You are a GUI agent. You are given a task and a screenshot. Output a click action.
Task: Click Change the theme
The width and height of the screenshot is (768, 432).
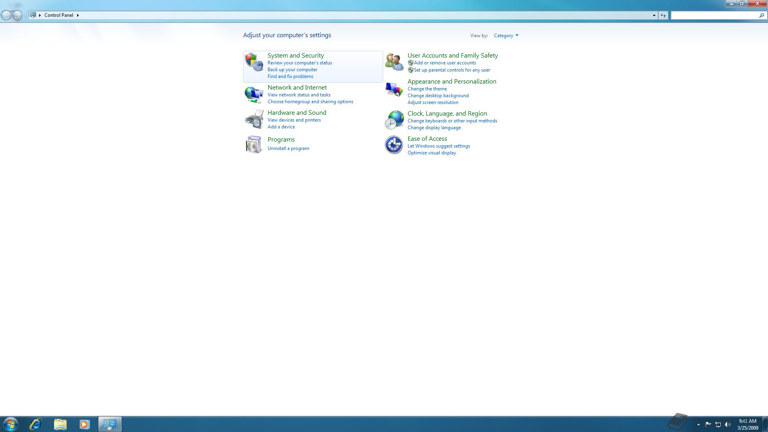pyautogui.click(x=427, y=89)
